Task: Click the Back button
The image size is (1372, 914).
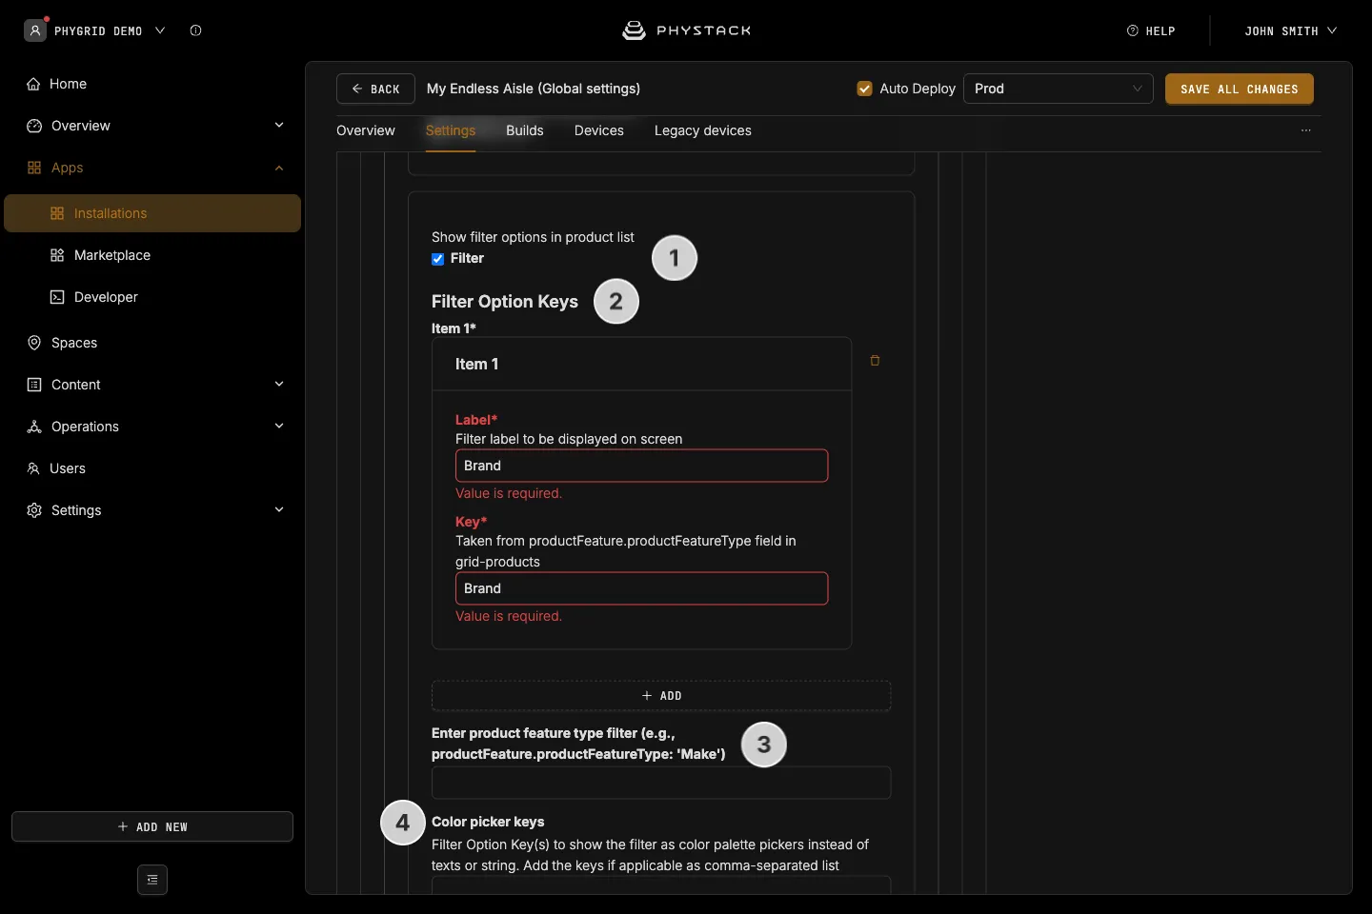Action: pos(375,89)
